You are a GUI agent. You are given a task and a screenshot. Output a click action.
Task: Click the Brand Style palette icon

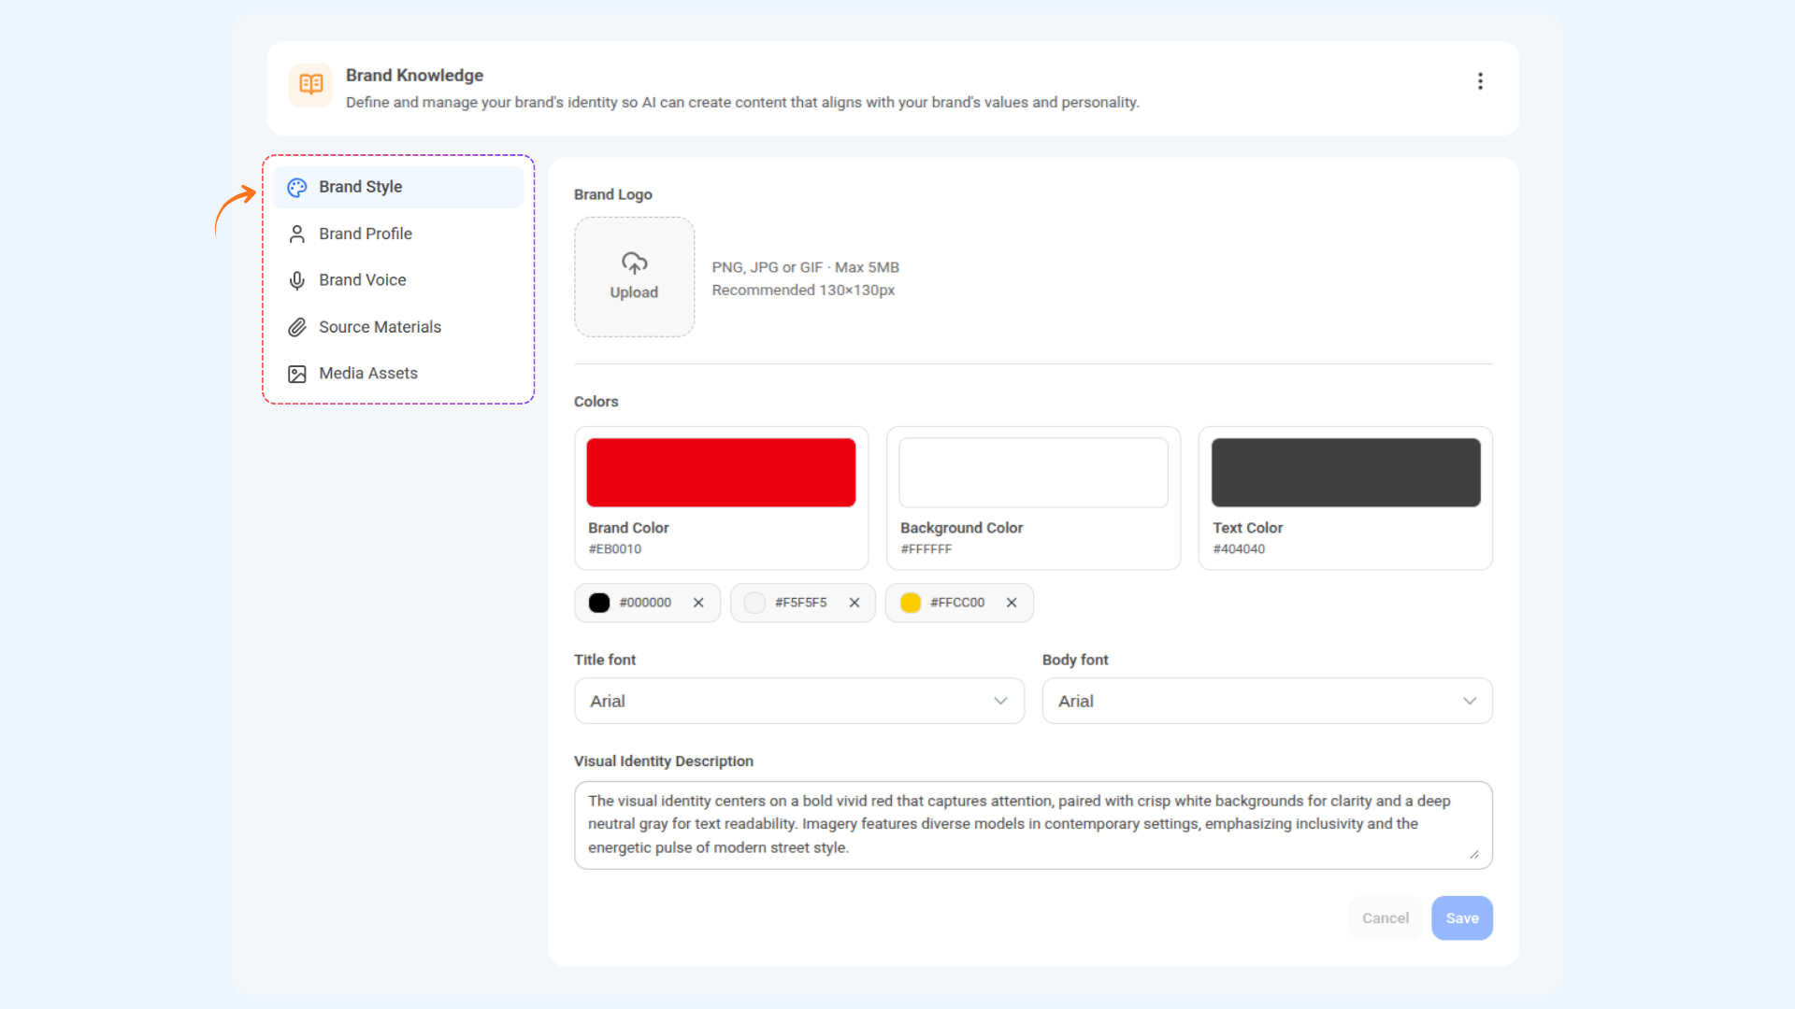297,188
